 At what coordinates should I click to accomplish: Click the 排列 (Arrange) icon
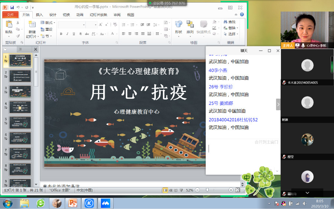click(190, 25)
